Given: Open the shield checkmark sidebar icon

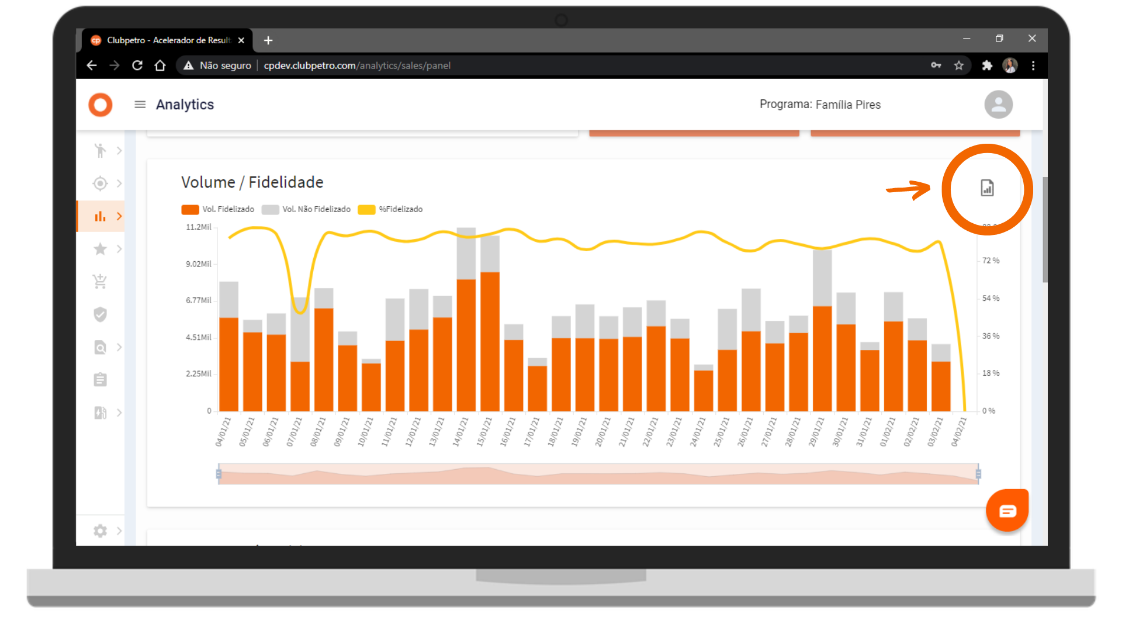Looking at the screenshot, I should coord(101,314).
